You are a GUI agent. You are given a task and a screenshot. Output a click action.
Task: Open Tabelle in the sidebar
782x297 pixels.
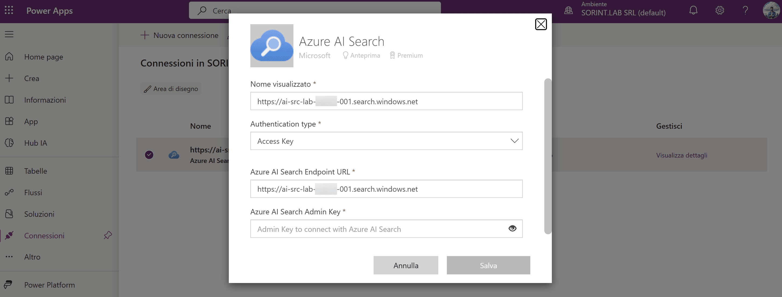[x=36, y=171]
